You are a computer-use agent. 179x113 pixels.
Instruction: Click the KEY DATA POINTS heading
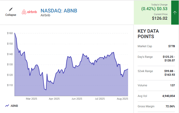point(148,34)
